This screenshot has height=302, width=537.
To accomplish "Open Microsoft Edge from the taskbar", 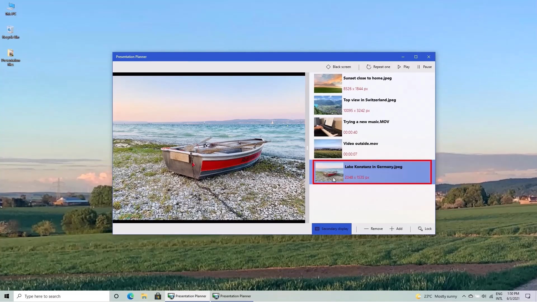I will click(130, 296).
